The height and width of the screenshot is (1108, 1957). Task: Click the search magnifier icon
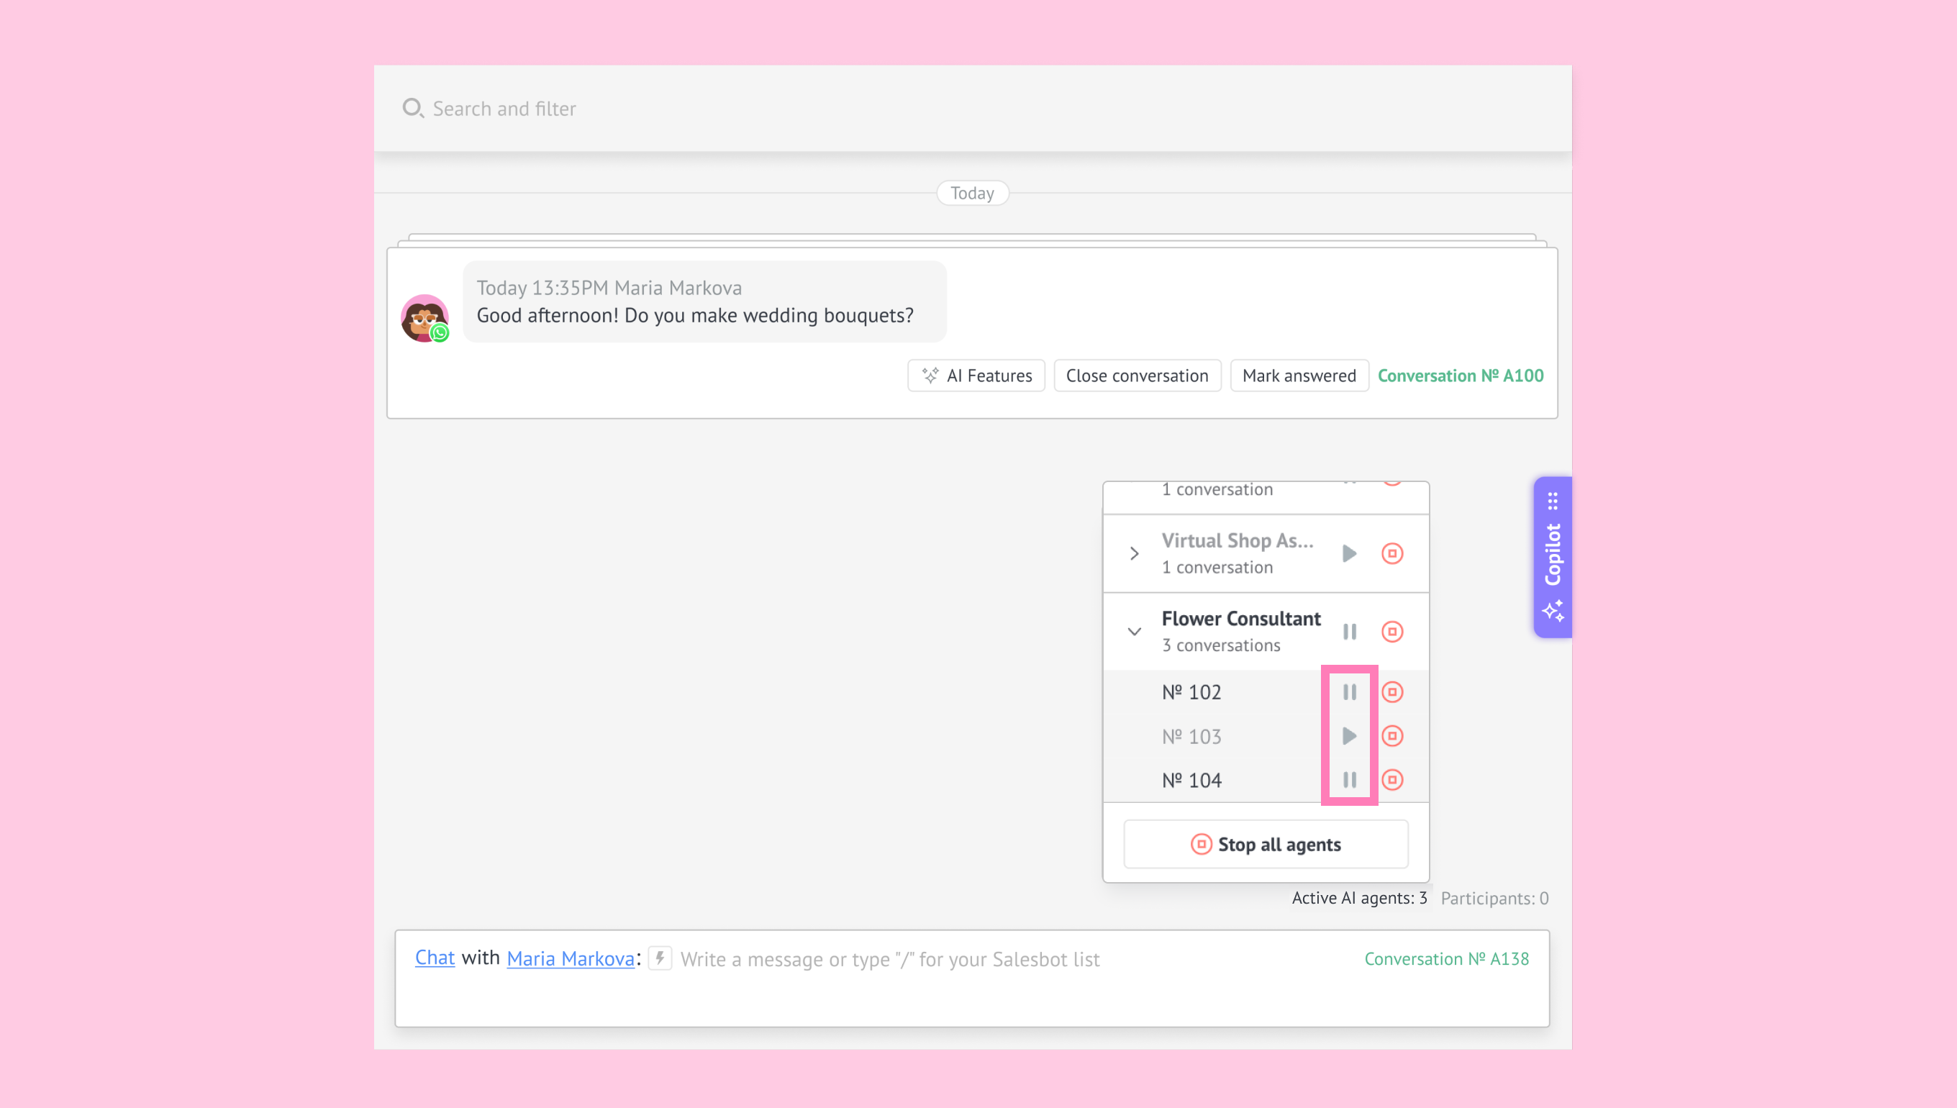[412, 108]
